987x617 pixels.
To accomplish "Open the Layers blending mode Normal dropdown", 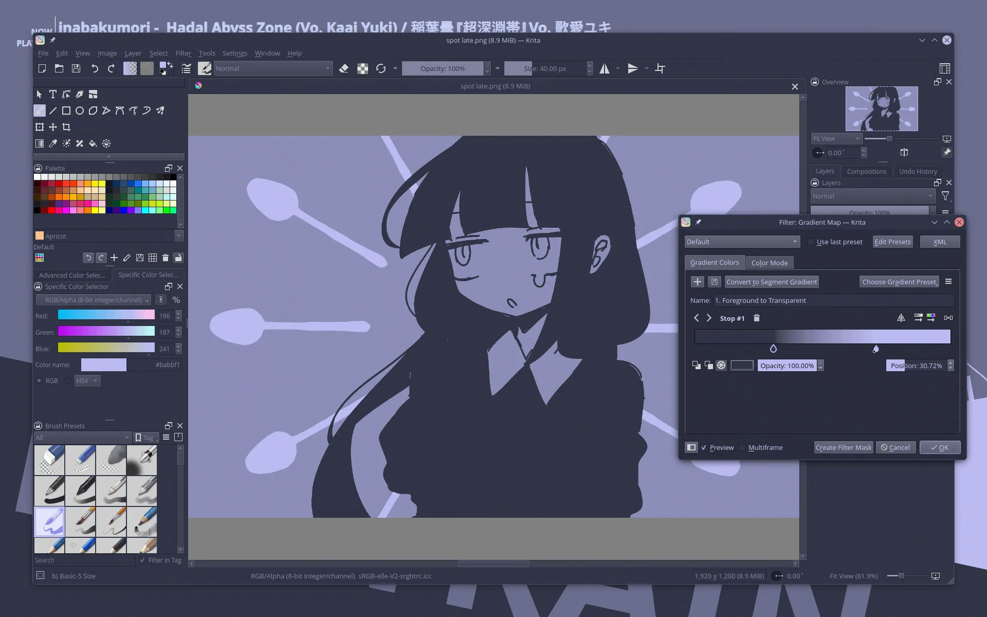I will [x=873, y=196].
